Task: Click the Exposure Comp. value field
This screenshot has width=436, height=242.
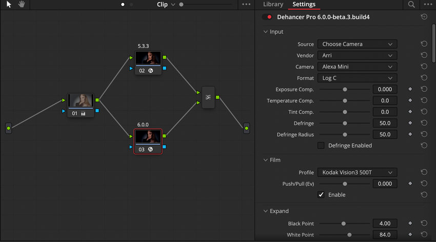Action: click(385, 89)
